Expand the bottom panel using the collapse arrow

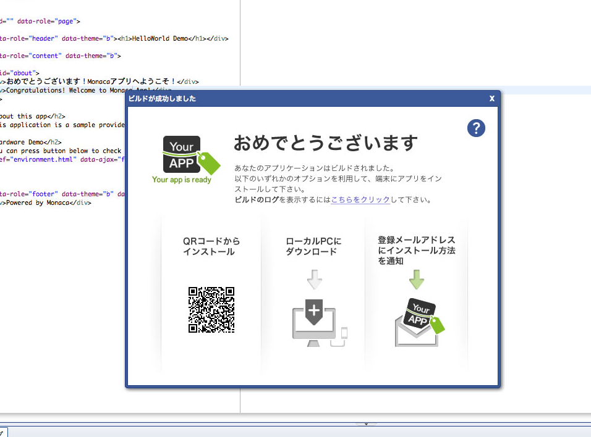point(366,424)
